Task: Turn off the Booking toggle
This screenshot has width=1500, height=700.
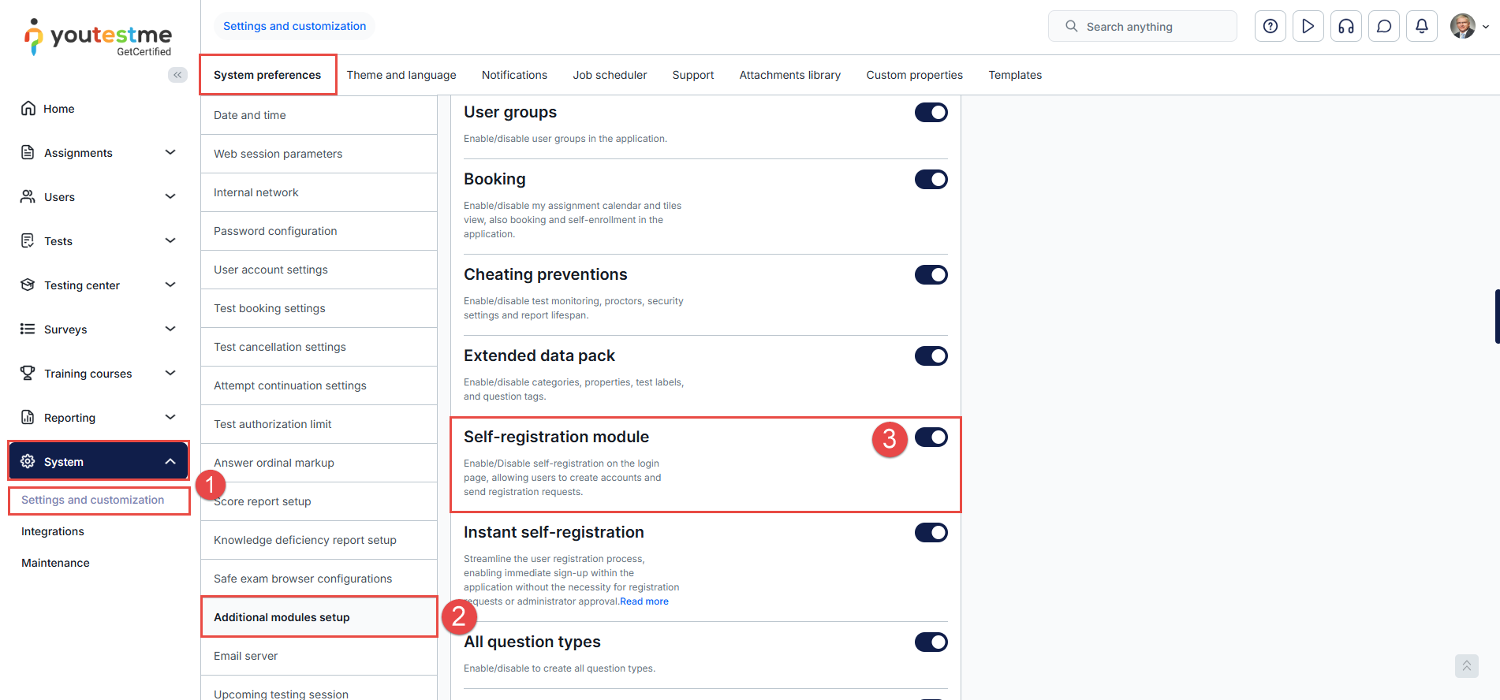Action: pyautogui.click(x=931, y=180)
